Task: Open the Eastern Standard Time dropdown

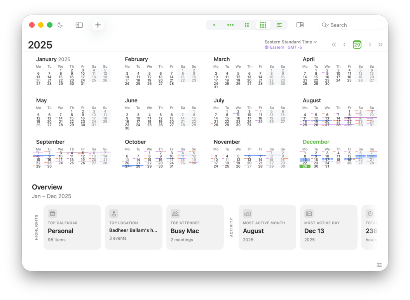Action: point(291,42)
